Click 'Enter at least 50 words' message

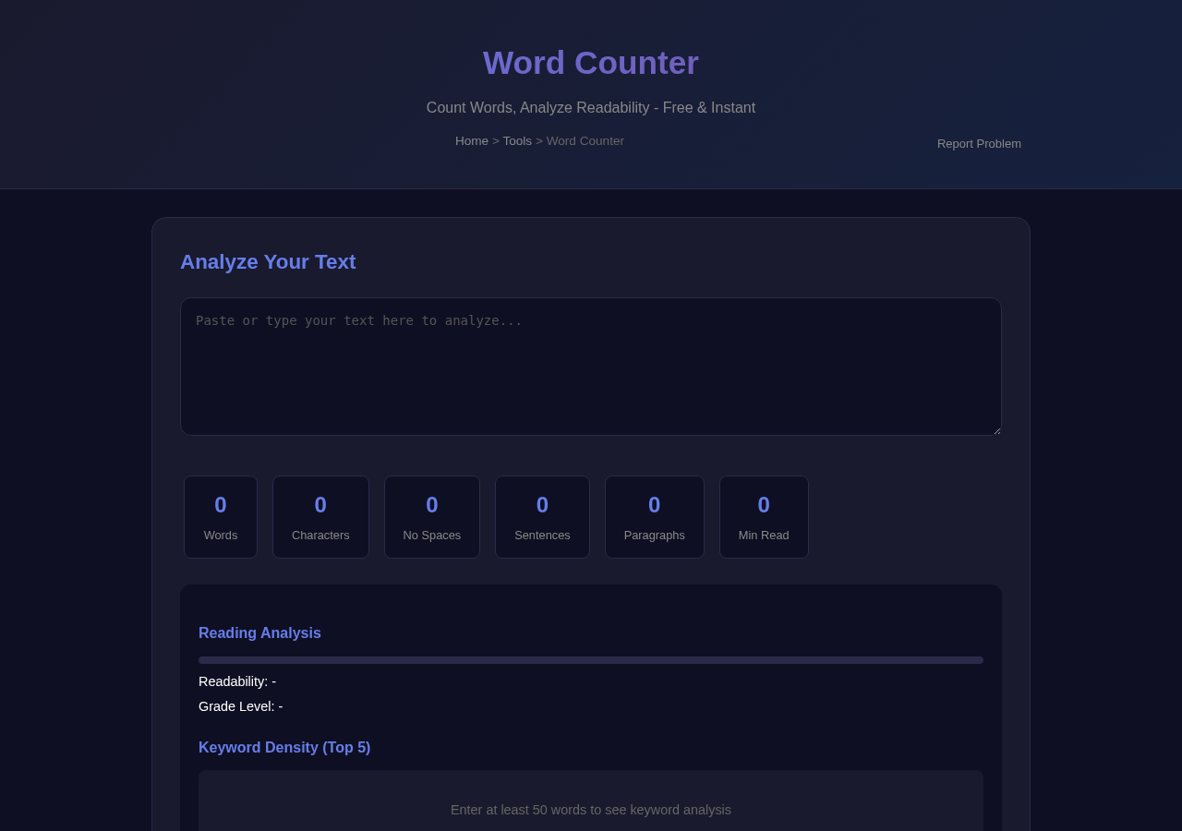tap(591, 810)
